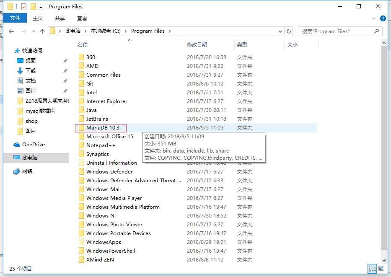391x277 pixels.
Task: Select the Windows Media Player folder name
Action: (114, 198)
